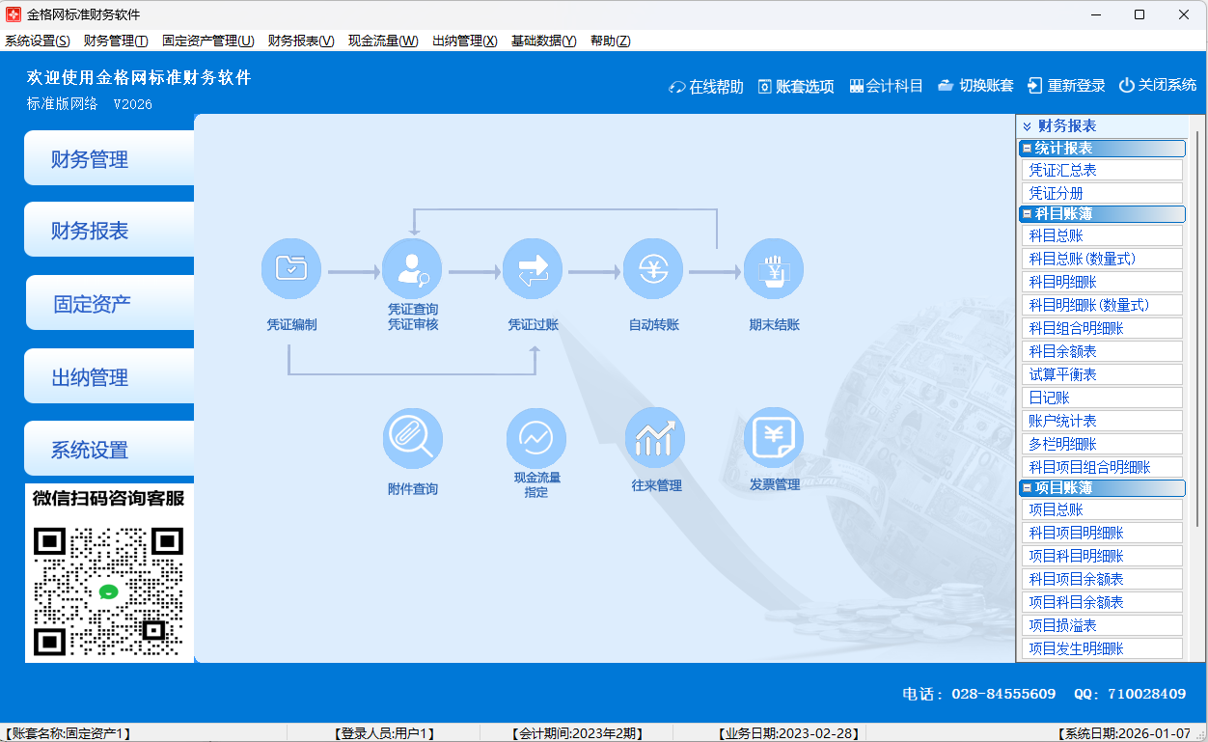Collapse the 统计报表 section
Screen dimensions: 1208x742
(x=1027, y=149)
